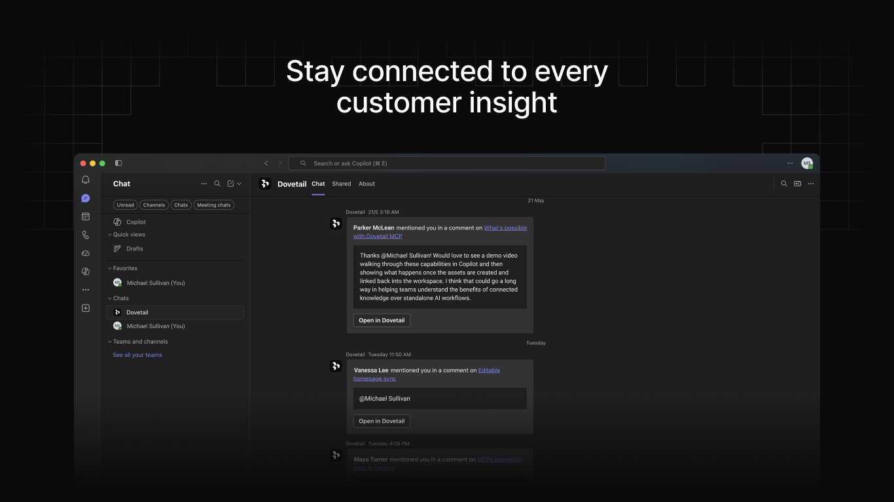Open the new chat dropdown arrow
Image resolution: width=894 pixels, height=502 pixels.
click(240, 184)
